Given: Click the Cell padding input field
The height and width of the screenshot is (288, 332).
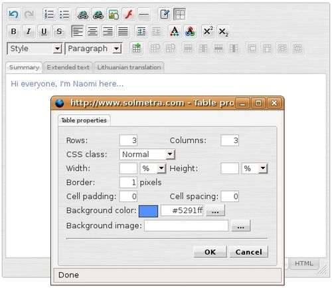Looking at the screenshot, I should point(128,196).
